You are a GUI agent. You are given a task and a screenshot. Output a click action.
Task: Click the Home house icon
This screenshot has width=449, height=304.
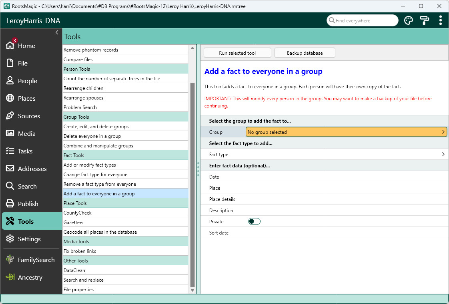click(10, 45)
